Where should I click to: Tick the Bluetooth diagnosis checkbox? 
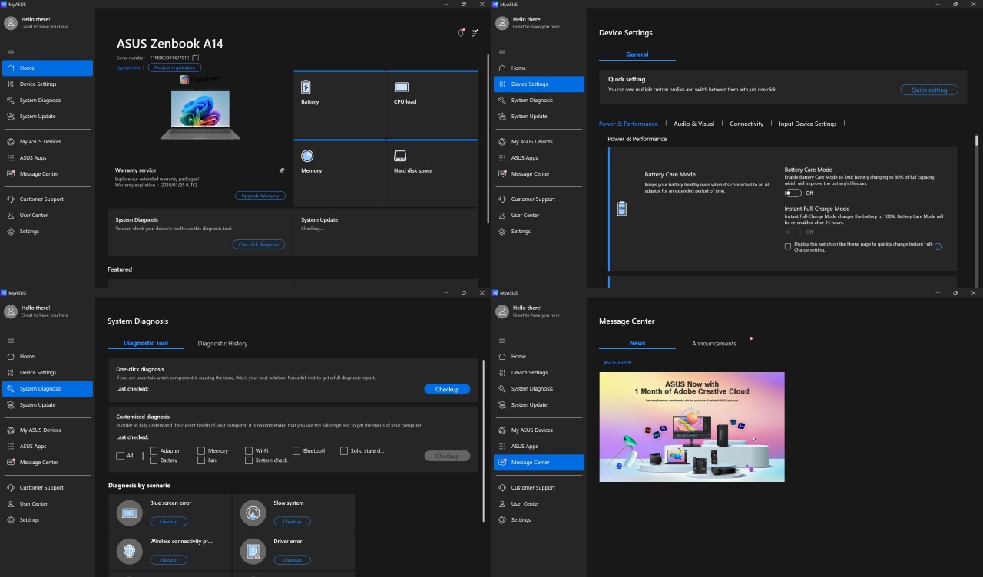tap(296, 451)
